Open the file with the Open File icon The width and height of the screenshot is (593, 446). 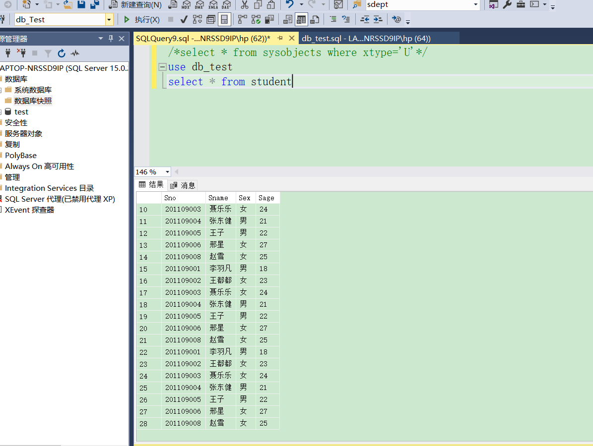pyautogui.click(x=67, y=4)
